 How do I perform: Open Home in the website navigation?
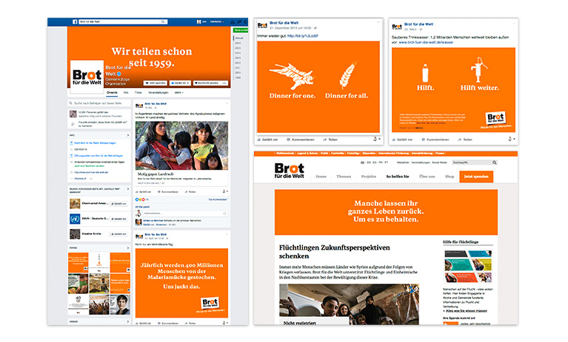pyautogui.click(x=321, y=177)
